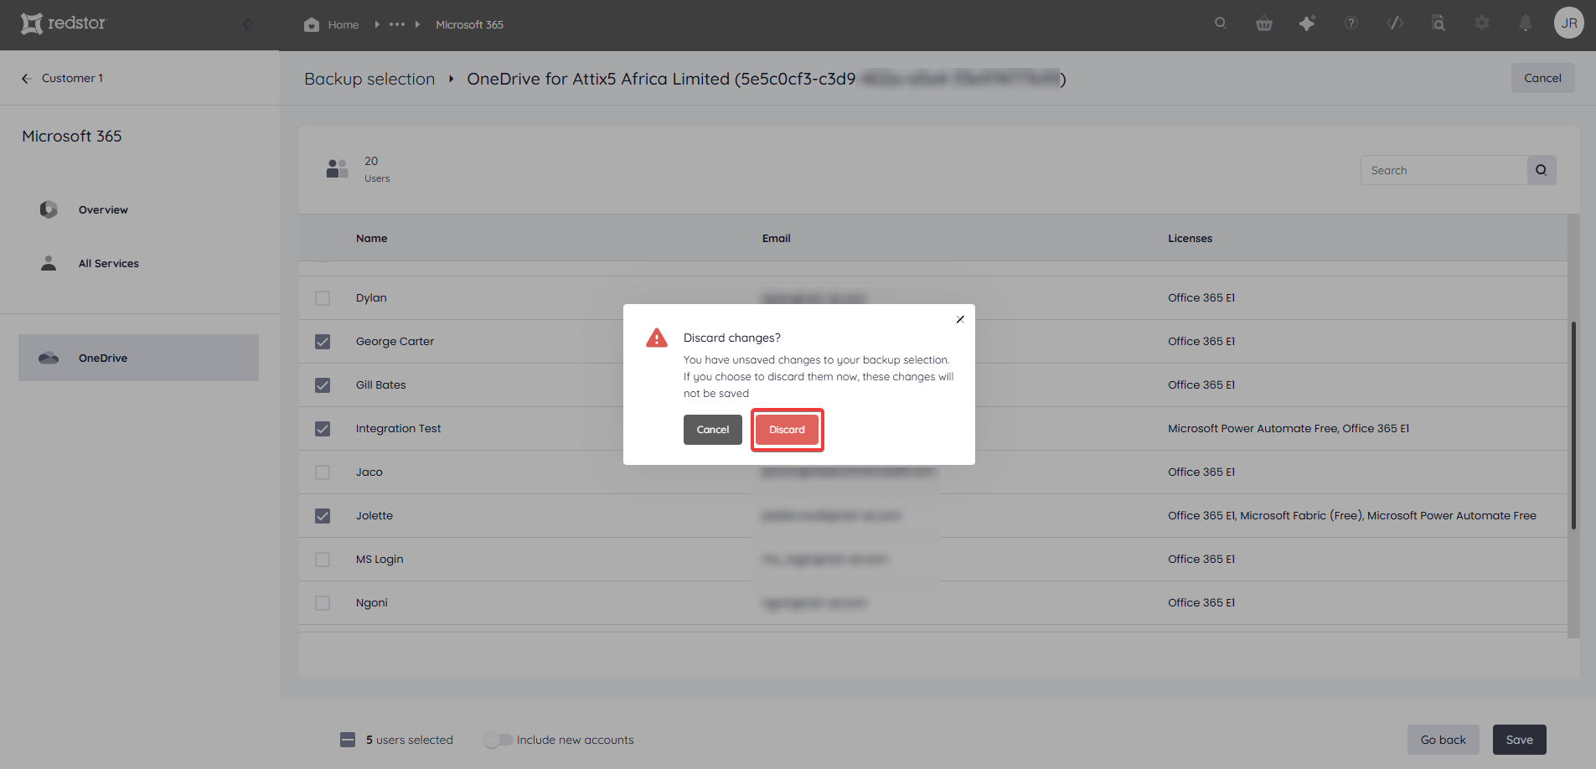The height and width of the screenshot is (769, 1596).
Task: Uncheck the Integration Test checkbox
Action: coord(323,429)
